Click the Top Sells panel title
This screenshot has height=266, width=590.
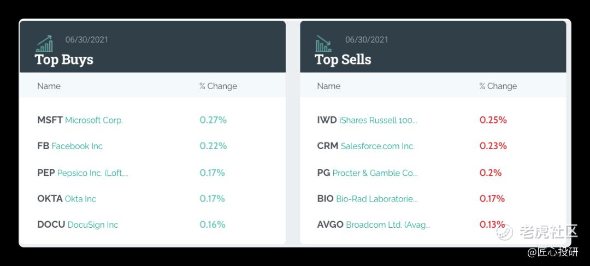tap(343, 60)
